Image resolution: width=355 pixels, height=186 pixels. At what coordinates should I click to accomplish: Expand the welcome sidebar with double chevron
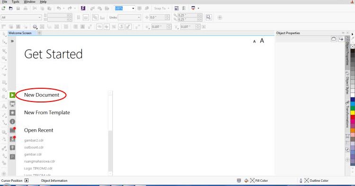(12, 41)
